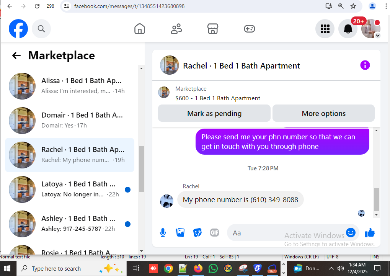Click the browser back arrow
The height and width of the screenshot is (276, 390).
point(10,6)
